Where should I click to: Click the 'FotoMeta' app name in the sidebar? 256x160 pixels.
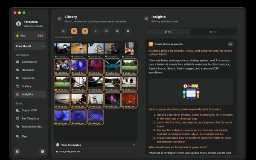coord(31,22)
